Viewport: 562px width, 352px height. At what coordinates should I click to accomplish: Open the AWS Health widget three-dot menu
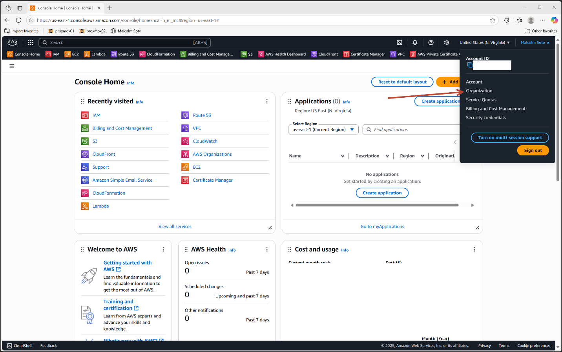(x=267, y=250)
